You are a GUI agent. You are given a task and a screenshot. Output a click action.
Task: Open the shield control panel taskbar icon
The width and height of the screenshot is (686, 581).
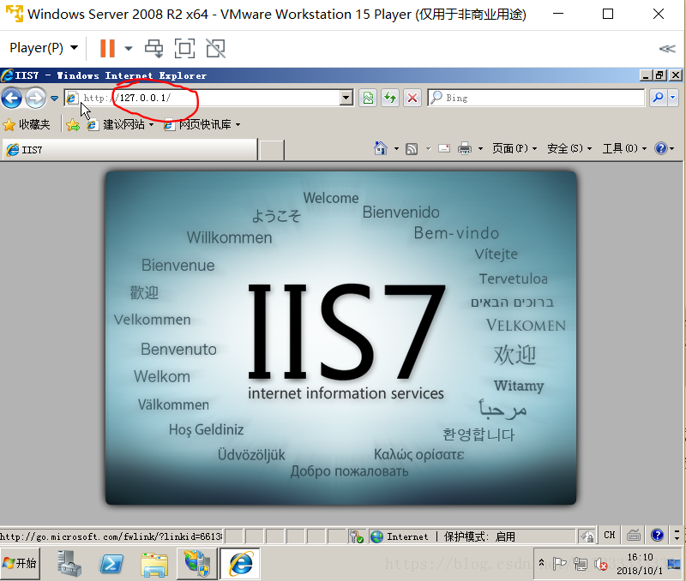[x=197, y=563]
